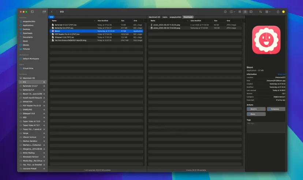Open the info inspector icon in the toolbar
The height and width of the screenshot is (180, 303).
pyautogui.click(x=225, y=12)
